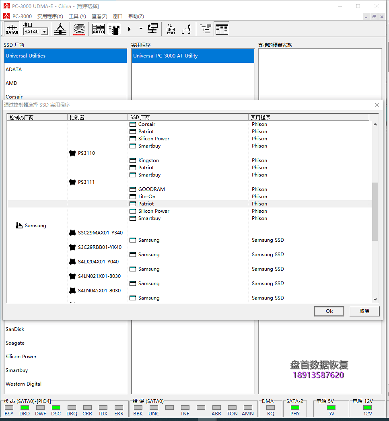
Task: Select Western Digital in vendor list
Action: point(66,384)
